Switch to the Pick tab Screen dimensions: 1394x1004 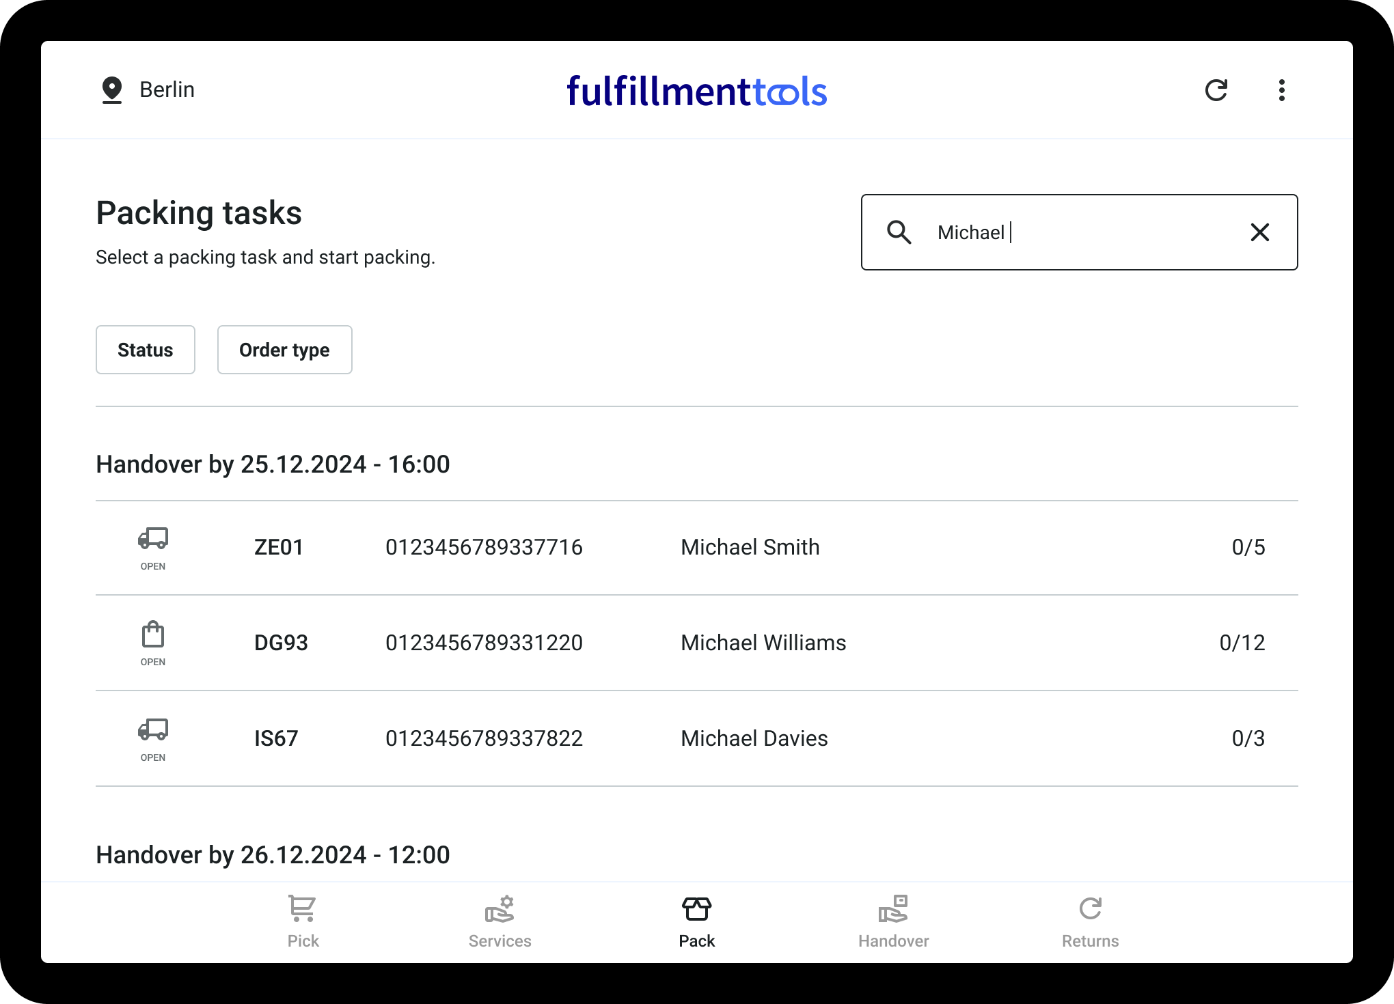coord(303,922)
